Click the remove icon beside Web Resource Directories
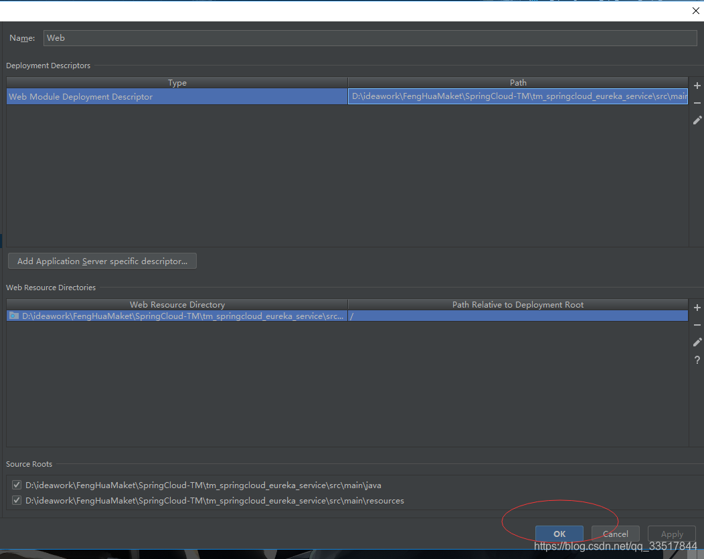Viewport: 704px width, 559px height. pos(697,325)
